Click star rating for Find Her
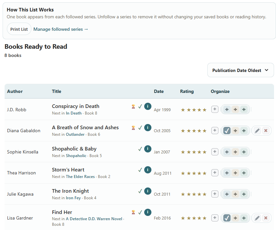 pyautogui.click(x=194, y=218)
